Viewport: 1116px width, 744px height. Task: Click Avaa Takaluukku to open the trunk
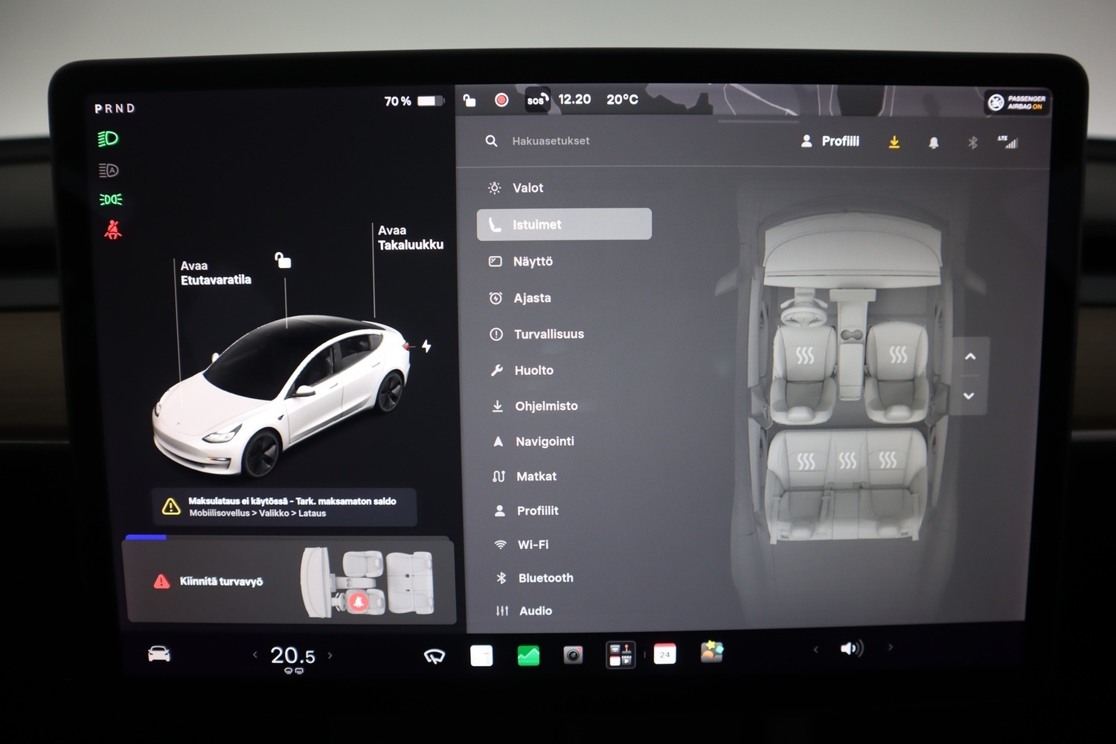[x=410, y=237]
